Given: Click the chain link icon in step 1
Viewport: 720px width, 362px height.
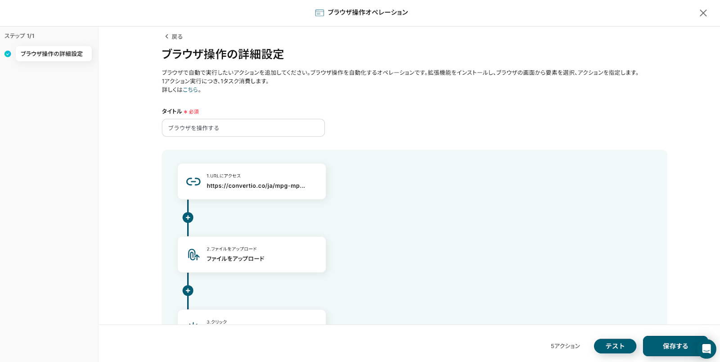Looking at the screenshot, I should [x=193, y=181].
